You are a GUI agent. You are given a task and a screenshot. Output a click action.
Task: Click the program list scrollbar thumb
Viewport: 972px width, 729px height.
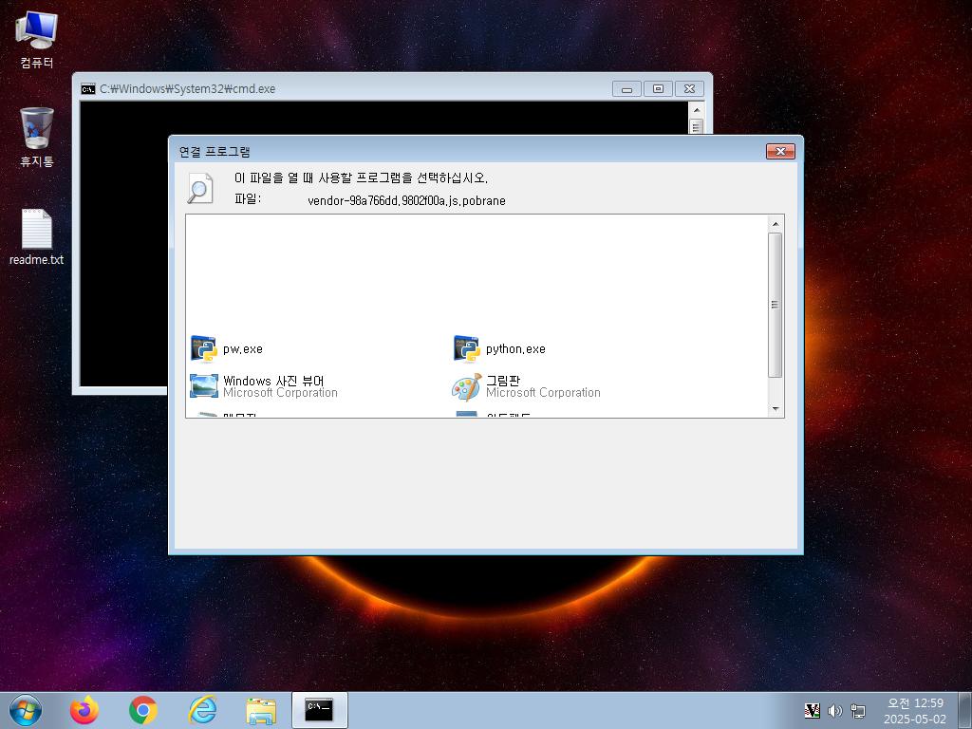coord(775,305)
